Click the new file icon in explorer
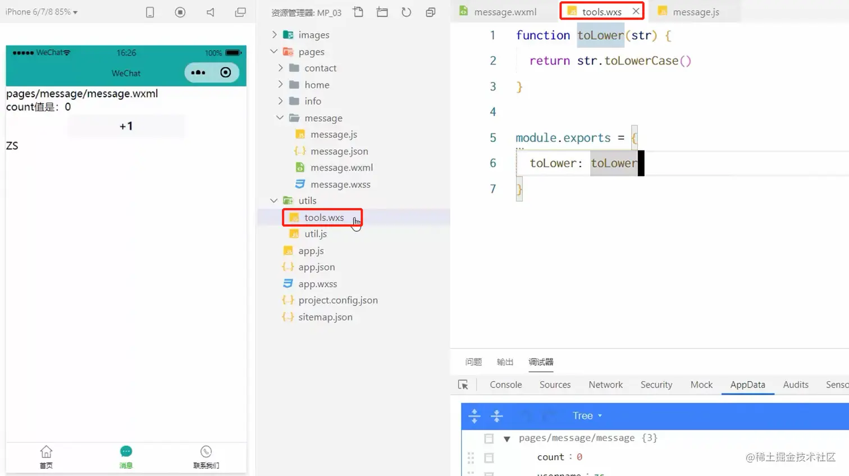The height and width of the screenshot is (476, 849). 358,12
